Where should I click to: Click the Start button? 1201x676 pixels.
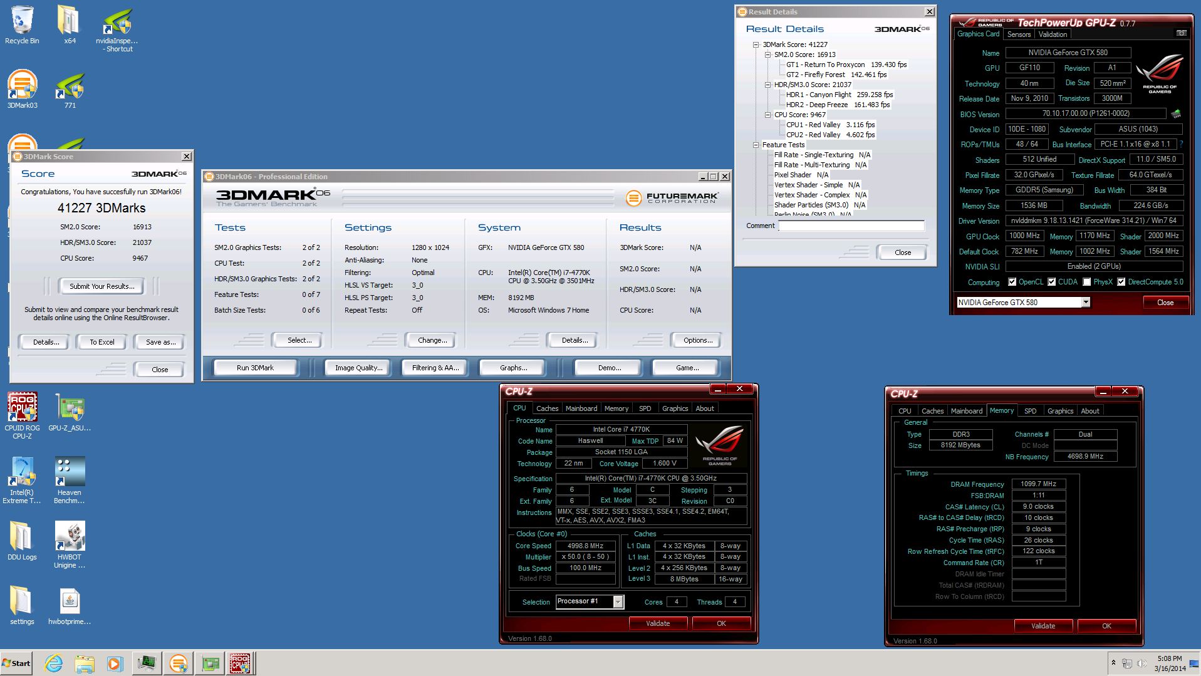click(17, 663)
